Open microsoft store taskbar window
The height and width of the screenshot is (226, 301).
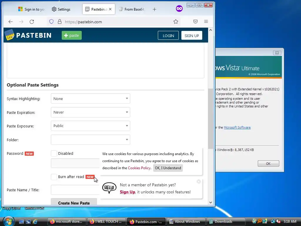pos(67,222)
